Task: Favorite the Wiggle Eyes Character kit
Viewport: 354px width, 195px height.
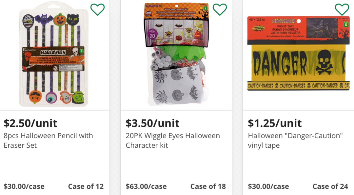Action: 220,9
